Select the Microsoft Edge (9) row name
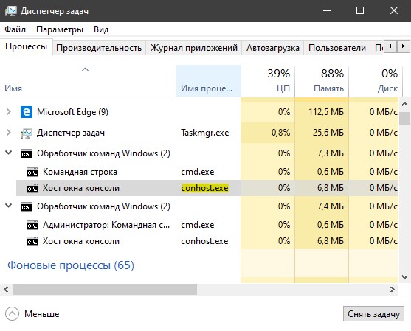Screen dimensions: 411x331 tap(72, 112)
